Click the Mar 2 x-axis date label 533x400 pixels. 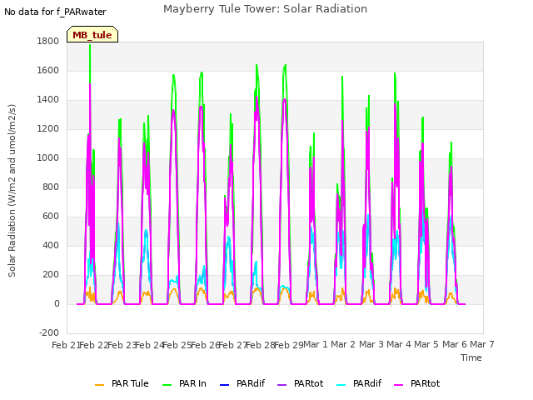(x=343, y=344)
